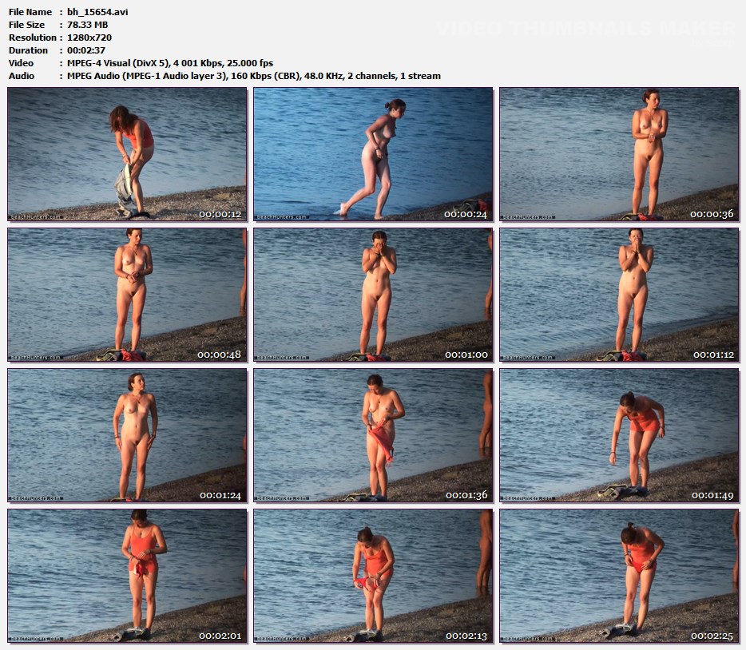Open the thumbnail marked 00:00:36
This screenshot has height=650, width=746.
click(x=619, y=153)
